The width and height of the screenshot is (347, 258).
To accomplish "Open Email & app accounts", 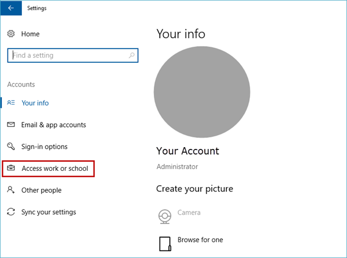I will coord(53,125).
